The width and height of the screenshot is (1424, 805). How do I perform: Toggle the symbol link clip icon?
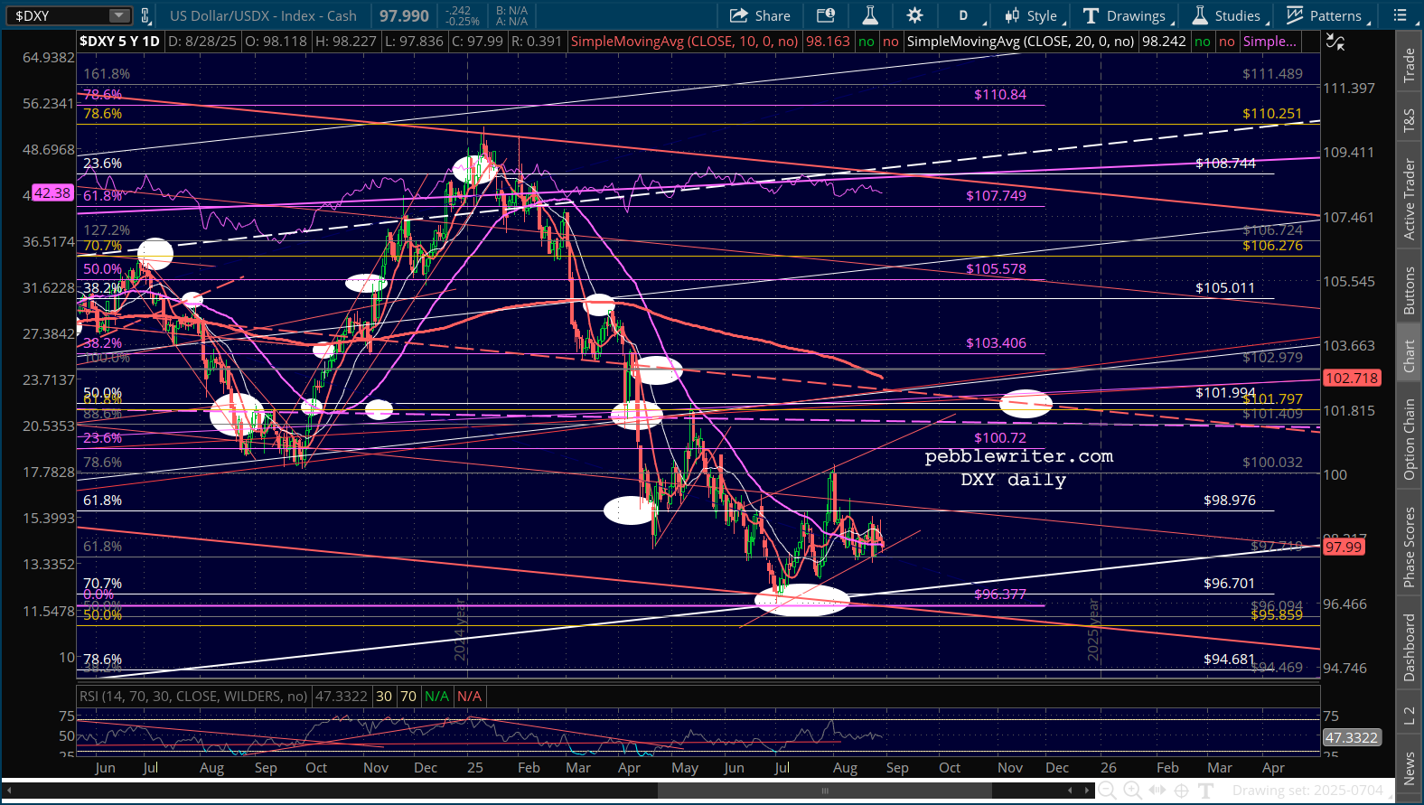click(145, 15)
